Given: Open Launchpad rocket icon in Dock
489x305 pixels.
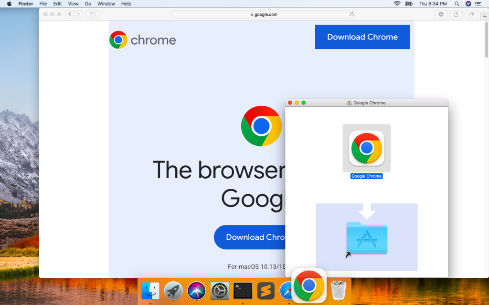Looking at the screenshot, I should (x=173, y=290).
